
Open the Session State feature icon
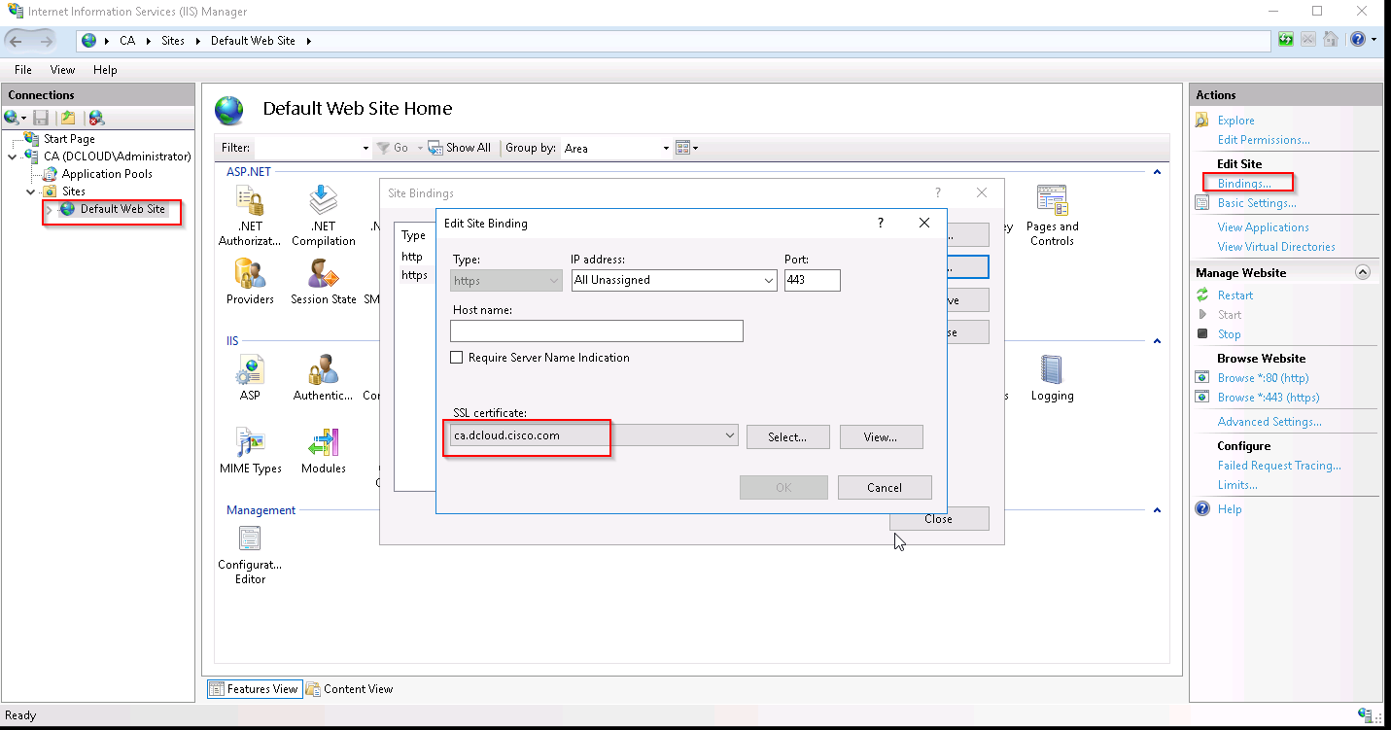323,273
